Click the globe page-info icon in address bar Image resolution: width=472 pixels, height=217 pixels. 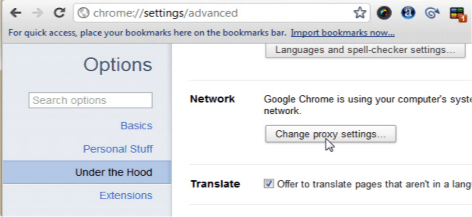[x=83, y=13]
